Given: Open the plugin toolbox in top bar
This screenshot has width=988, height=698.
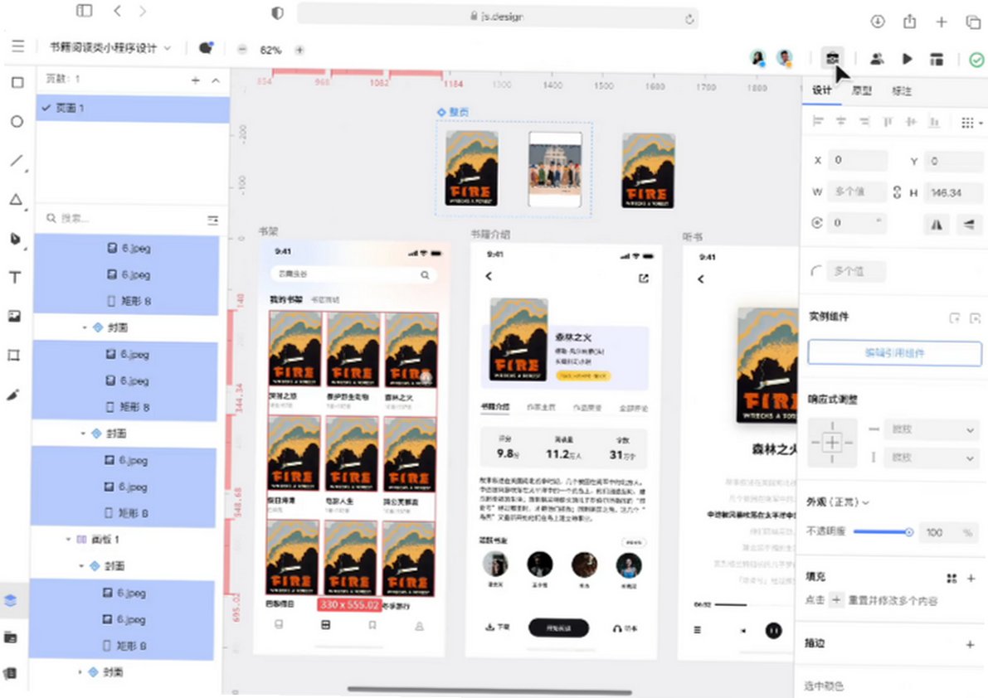Looking at the screenshot, I should point(832,58).
